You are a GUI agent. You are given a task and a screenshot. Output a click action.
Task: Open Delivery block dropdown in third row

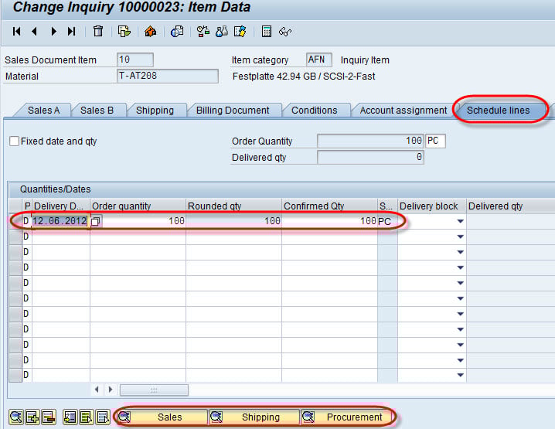click(x=461, y=253)
